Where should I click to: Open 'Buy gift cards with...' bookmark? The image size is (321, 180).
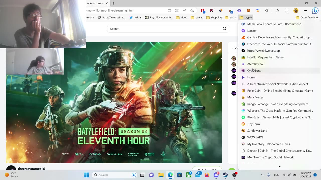coord(159,17)
